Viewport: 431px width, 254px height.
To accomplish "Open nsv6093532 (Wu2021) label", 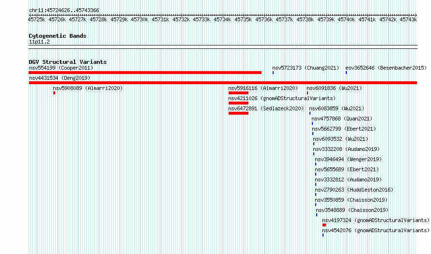I will pos(340,139).
